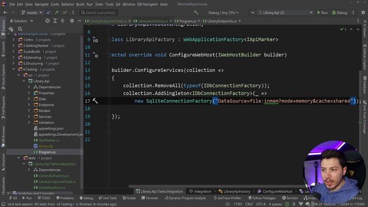368x207 pixels.
Task: Expand the 2.GettingStarted folder
Action: (x=13, y=45)
